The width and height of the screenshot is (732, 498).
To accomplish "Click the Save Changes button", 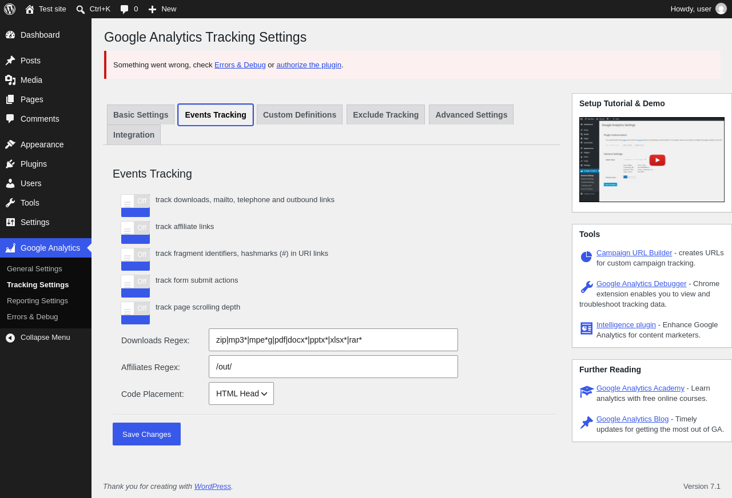I will coord(146,434).
